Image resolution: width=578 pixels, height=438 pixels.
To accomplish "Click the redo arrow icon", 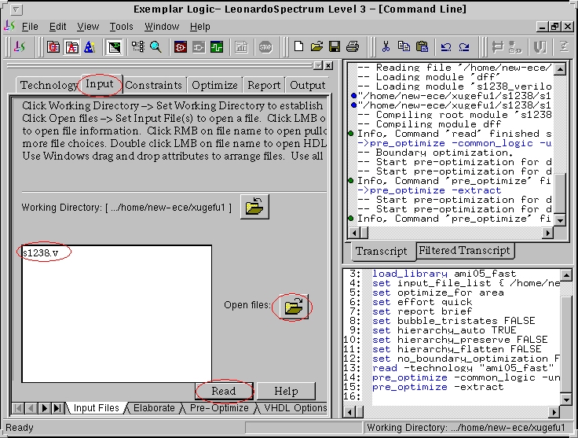I will coord(464,47).
